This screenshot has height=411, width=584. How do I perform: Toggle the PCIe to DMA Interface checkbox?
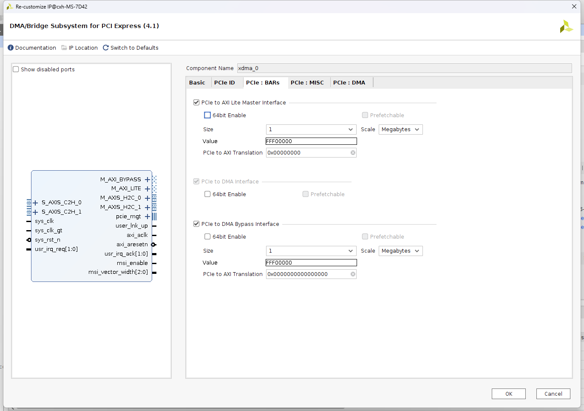pyautogui.click(x=196, y=181)
